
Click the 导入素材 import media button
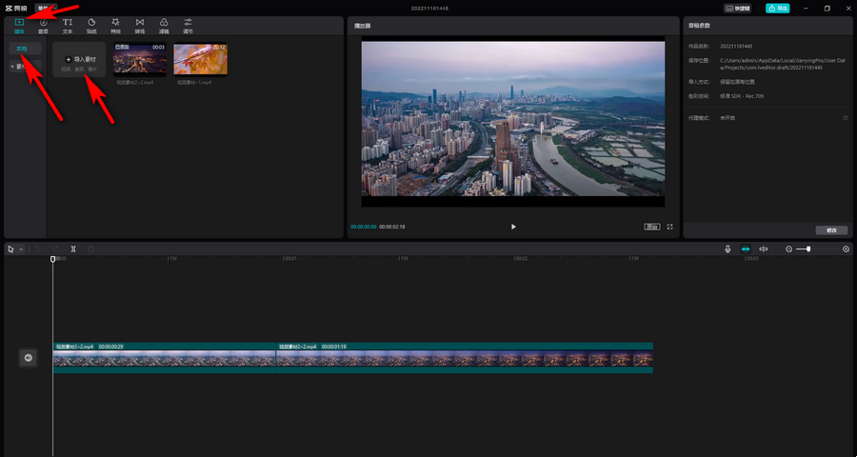pos(79,60)
